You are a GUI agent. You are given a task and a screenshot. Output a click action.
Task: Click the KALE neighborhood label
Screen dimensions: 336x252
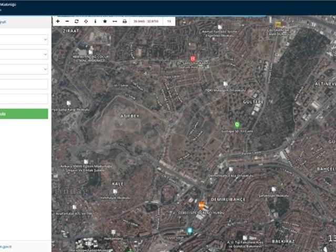pos(118,184)
